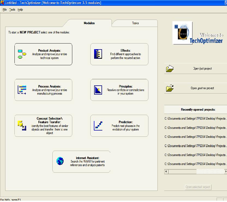Launch the Product Analysis module icon
This screenshot has height=202, width=227.
coord(22,54)
